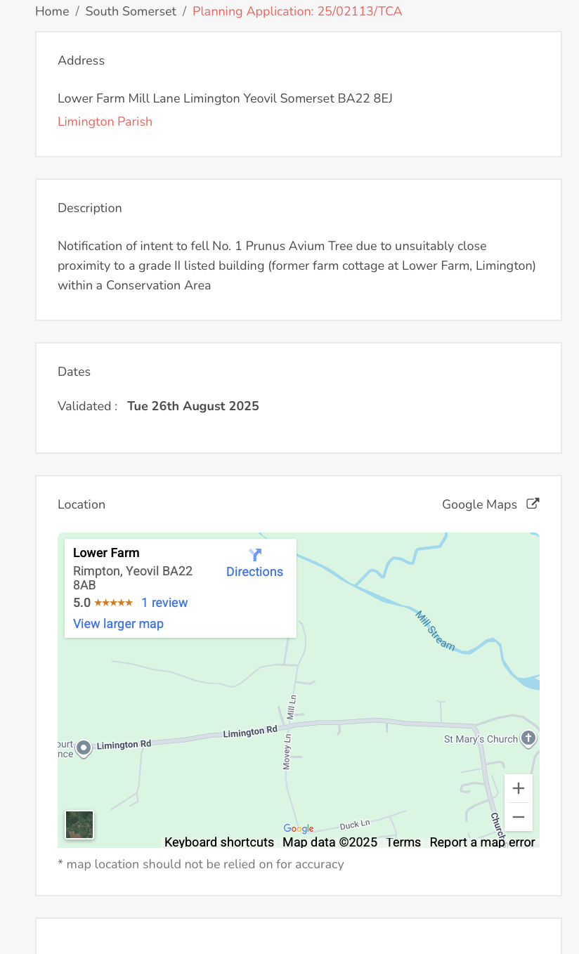The width and height of the screenshot is (579, 954).
Task: Click the Directions text link
Action: [x=254, y=572]
